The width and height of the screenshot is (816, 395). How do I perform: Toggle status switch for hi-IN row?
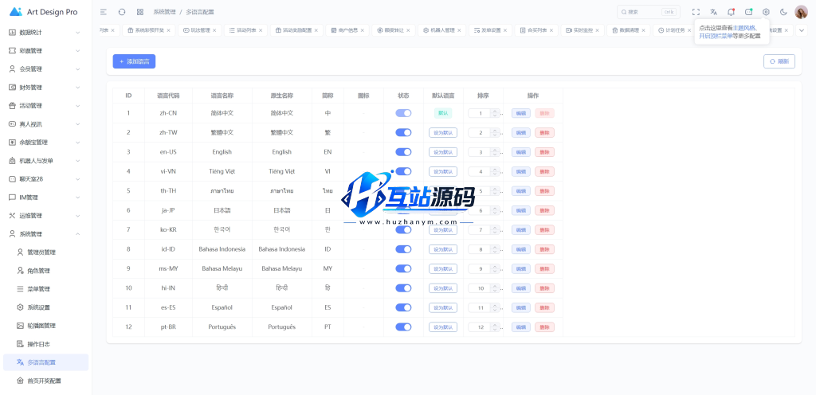[403, 288]
